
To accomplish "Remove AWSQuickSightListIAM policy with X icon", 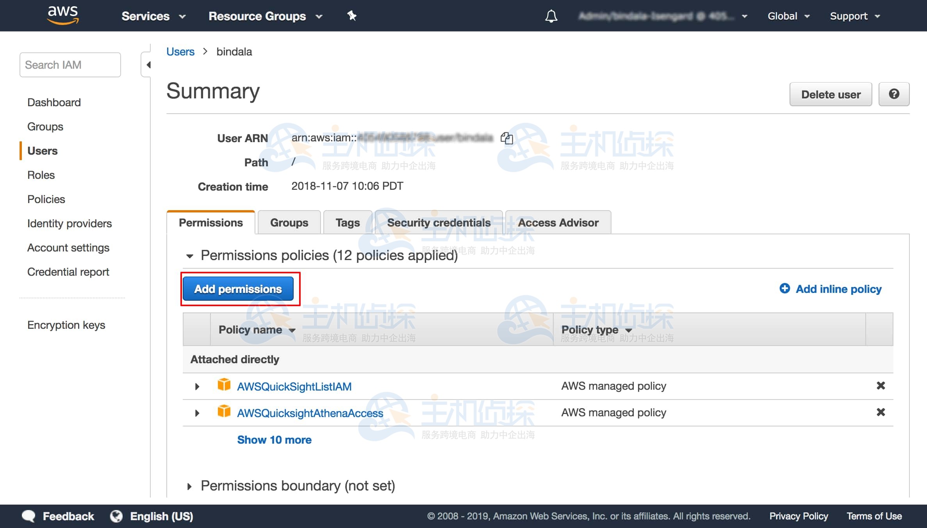I will point(881,386).
